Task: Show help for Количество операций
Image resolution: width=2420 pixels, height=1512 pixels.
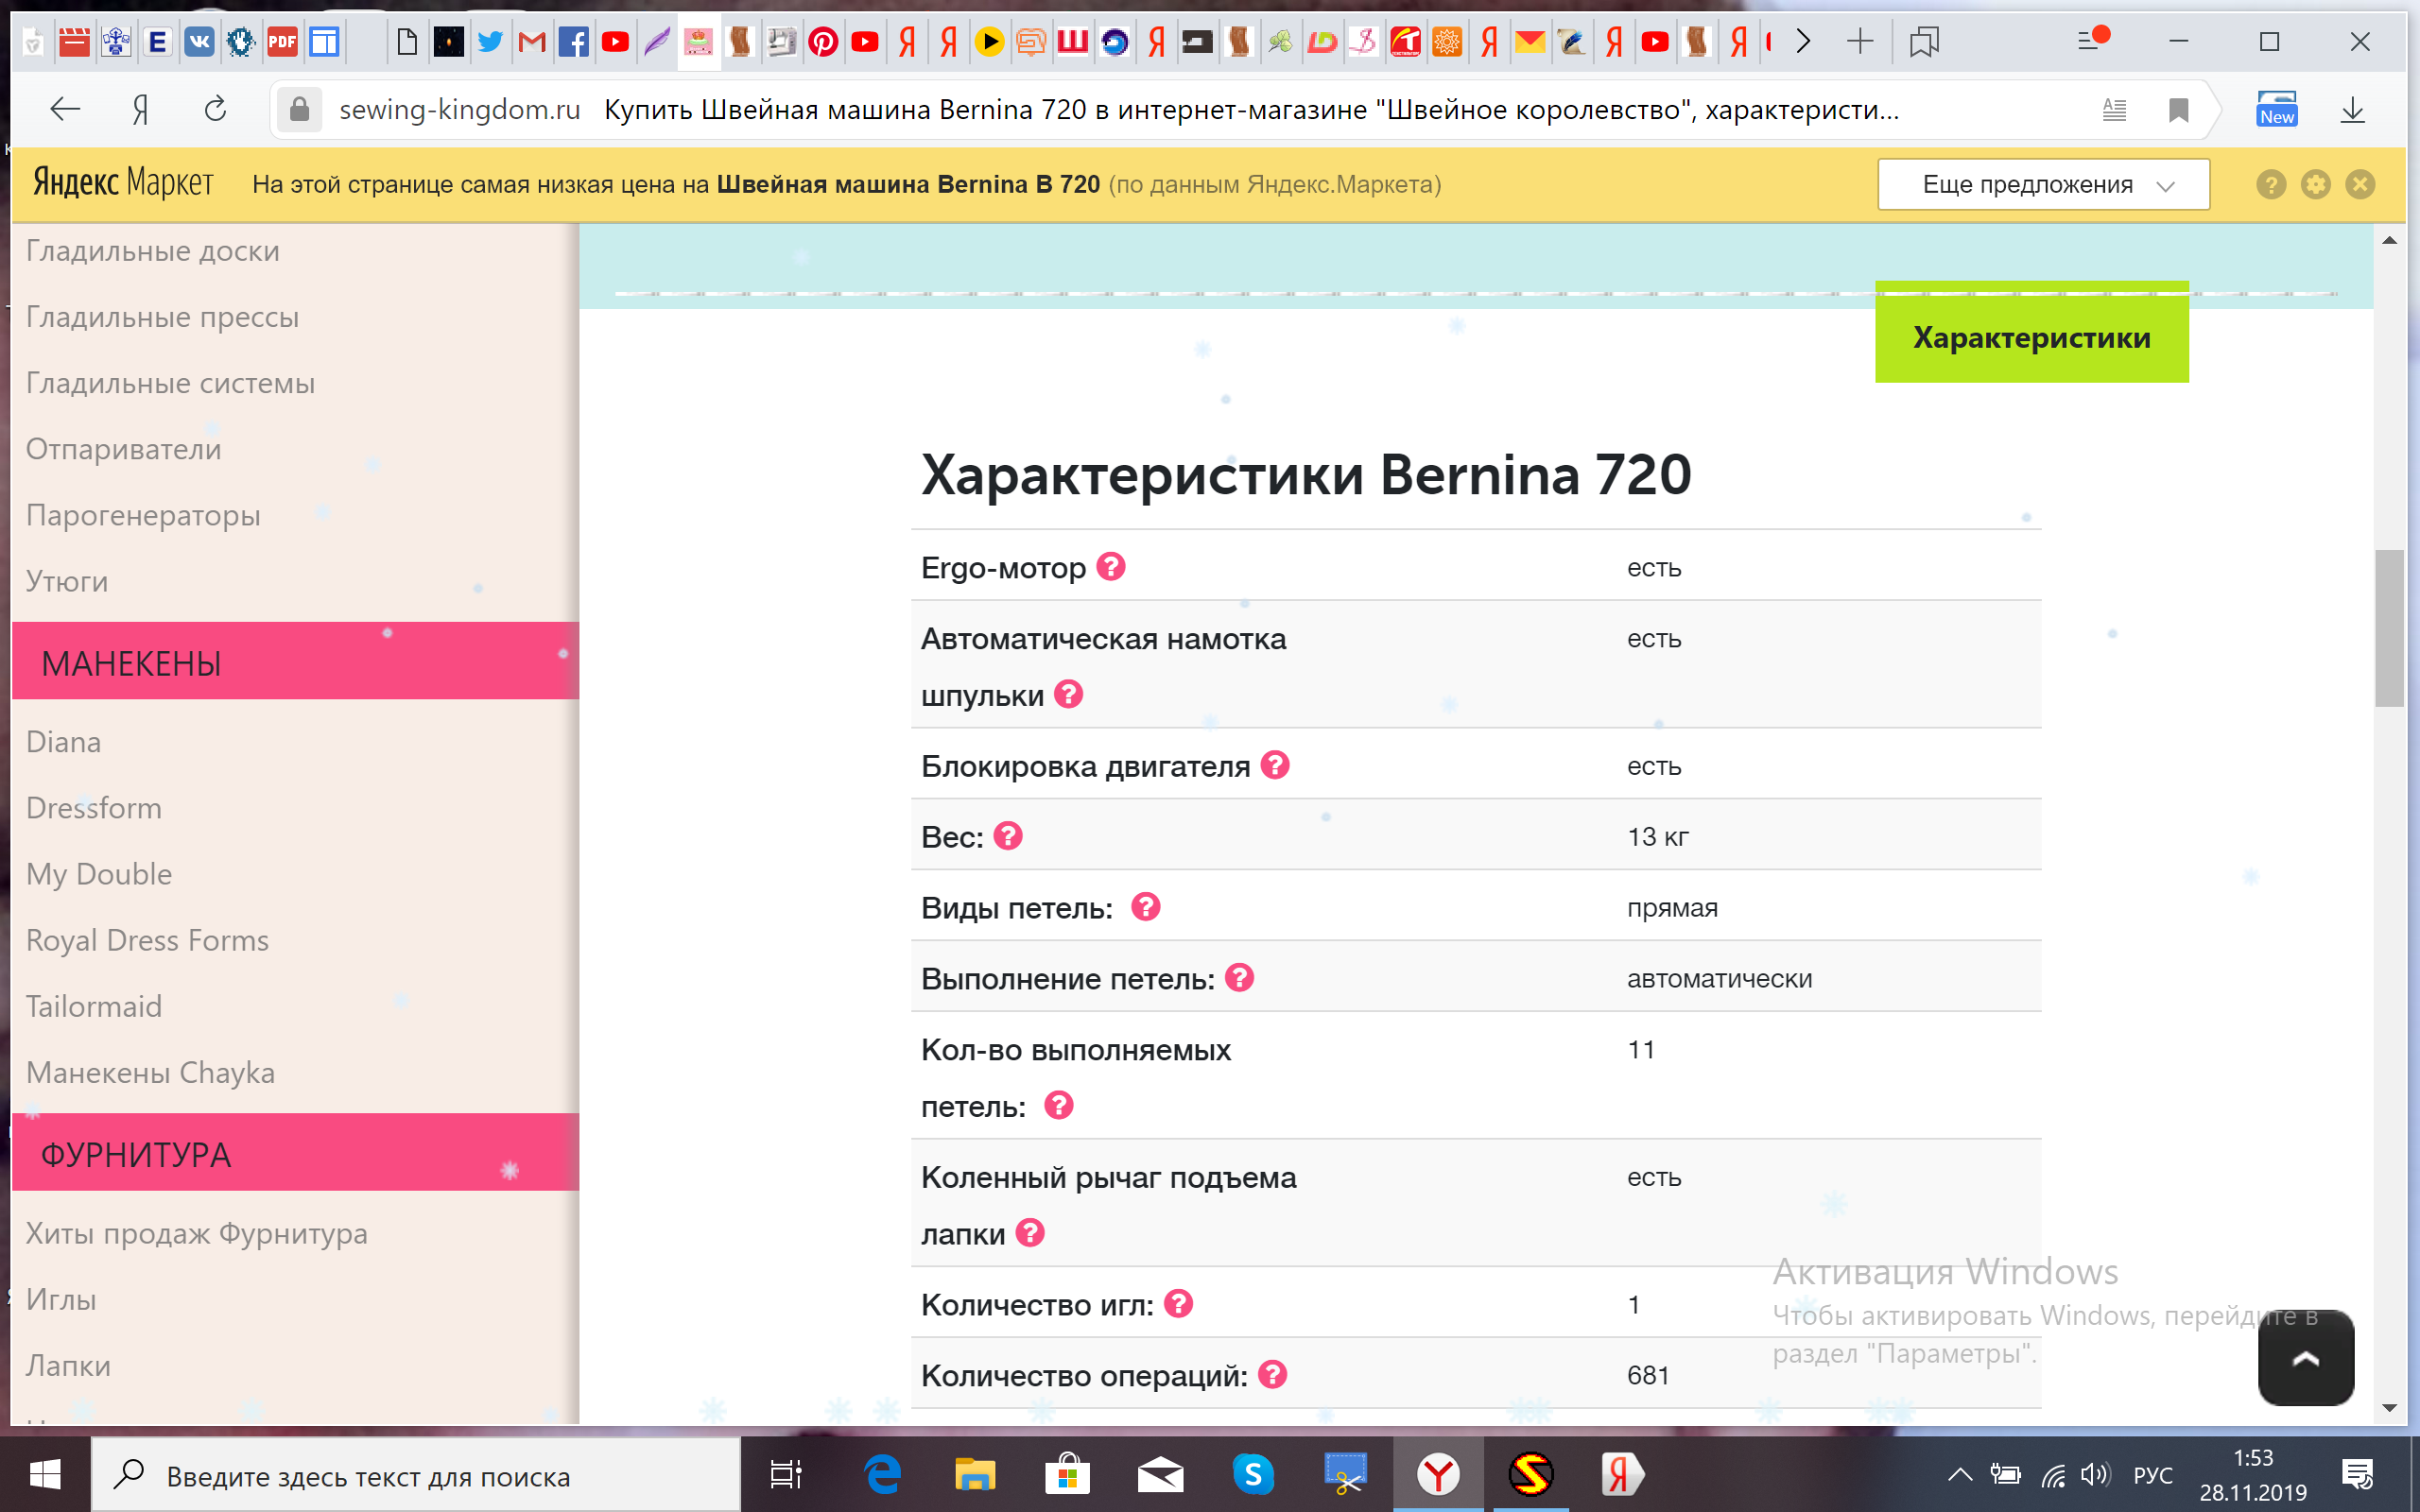Action: click(1272, 1375)
